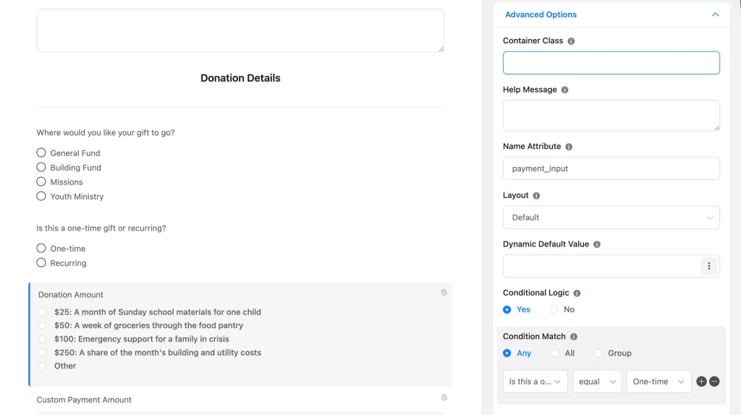Add a new condition with plus icon
Image resolution: width=741 pixels, height=415 pixels.
pos(701,382)
